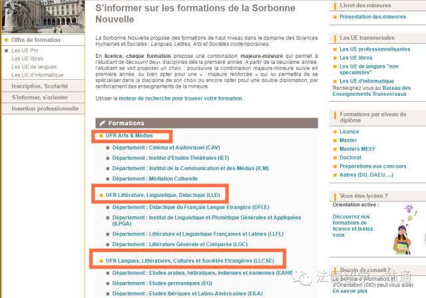Select Inscription, Scolarité in sidebar
Image resolution: width=426 pixels, height=298 pixels.
[40, 86]
